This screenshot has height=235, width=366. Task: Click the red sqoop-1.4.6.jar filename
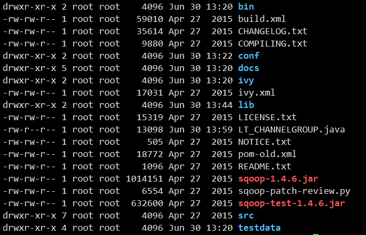pyautogui.click(x=278, y=179)
